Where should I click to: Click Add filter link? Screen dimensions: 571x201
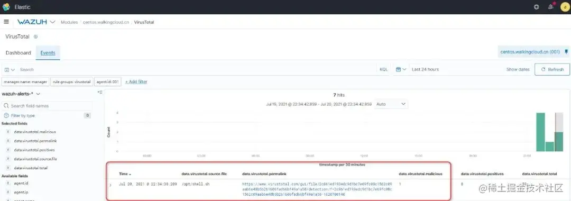pyautogui.click(x=136, y=82)
